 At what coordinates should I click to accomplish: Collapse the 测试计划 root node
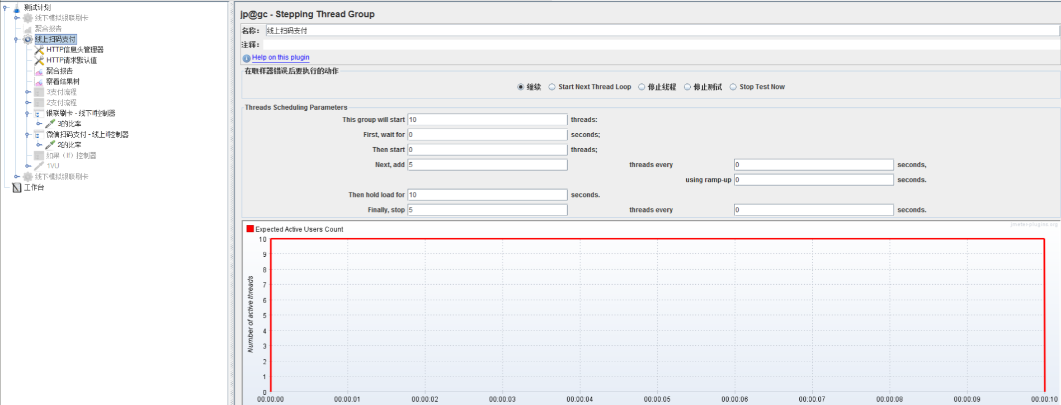click(x=5, y=7)
